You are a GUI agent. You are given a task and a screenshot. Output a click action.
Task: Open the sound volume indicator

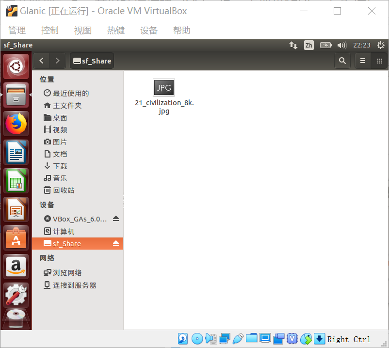coord(341,45)
